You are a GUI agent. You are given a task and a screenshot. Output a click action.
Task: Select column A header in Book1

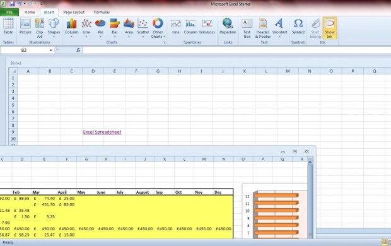28,71
